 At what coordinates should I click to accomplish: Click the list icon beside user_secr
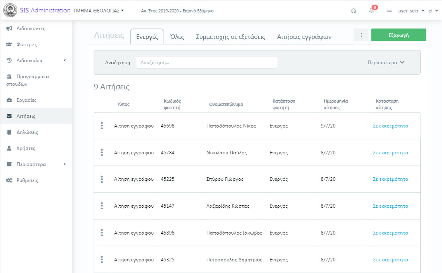tap(389, 11)
